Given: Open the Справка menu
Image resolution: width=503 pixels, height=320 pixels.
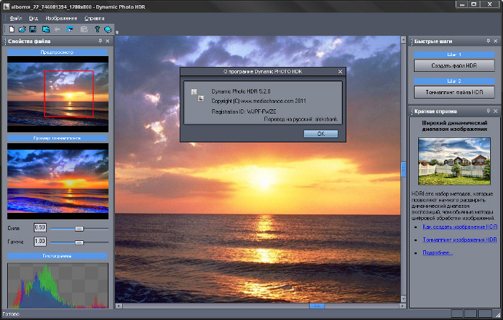Looking at the screenshot, I should tap(94, 17).
